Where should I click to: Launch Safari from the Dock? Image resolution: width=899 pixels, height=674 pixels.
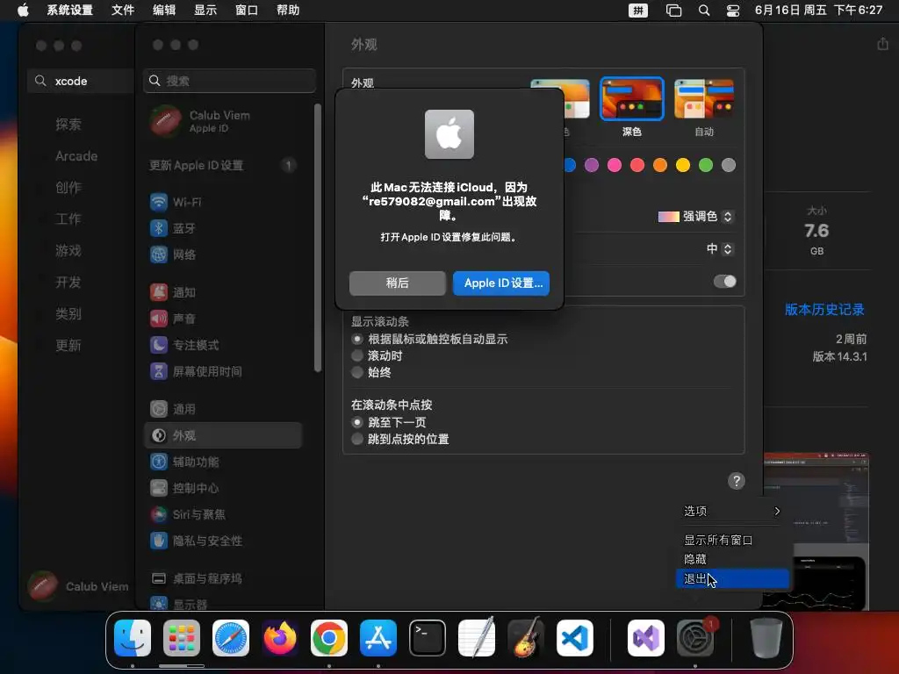click(x=231, y=638)
